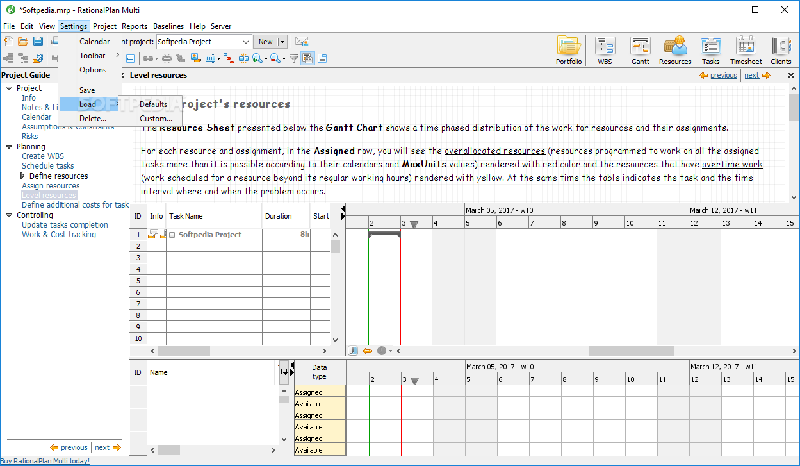800x466 pixels.
Task: Open the Portfolio view
Action: coord(569,51)
